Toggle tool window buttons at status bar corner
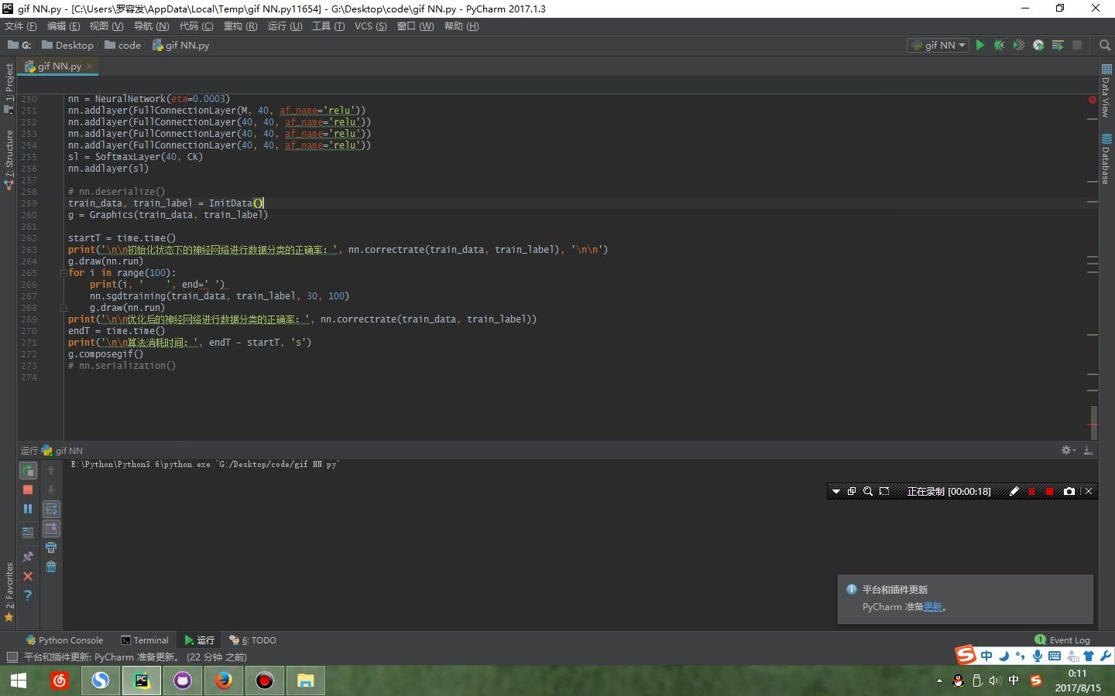The image size is (1115, 696). [12, 657]
